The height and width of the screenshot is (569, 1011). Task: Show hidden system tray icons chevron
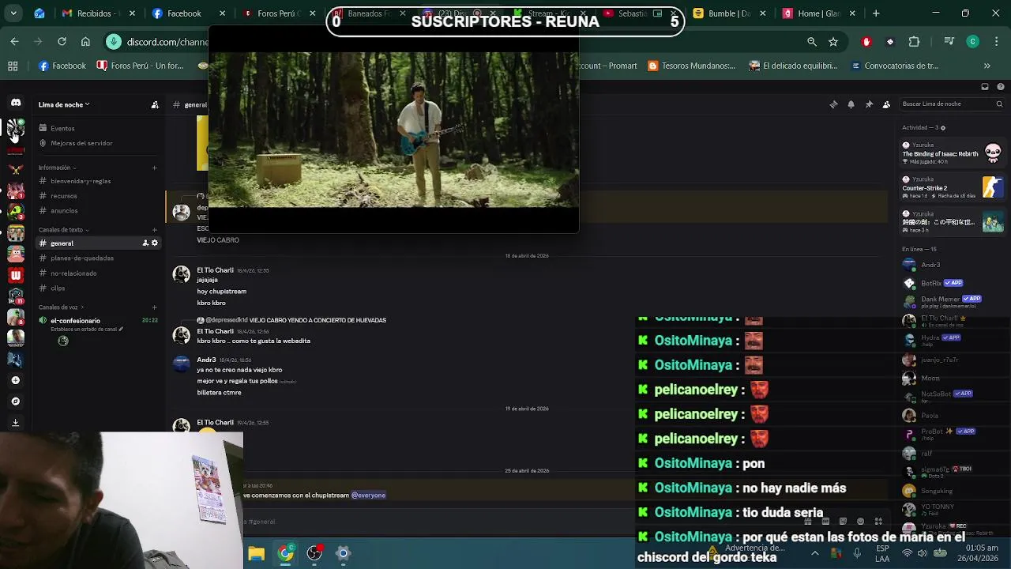tap(815, 553)
